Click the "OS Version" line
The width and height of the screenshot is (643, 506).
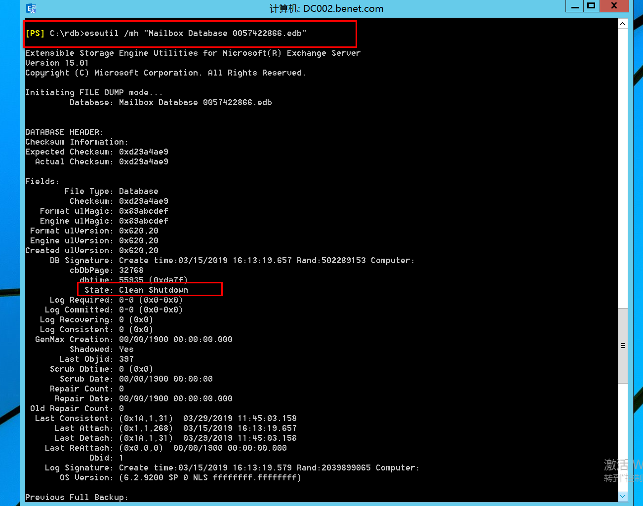pyautogui.click(x=181, y=477)
